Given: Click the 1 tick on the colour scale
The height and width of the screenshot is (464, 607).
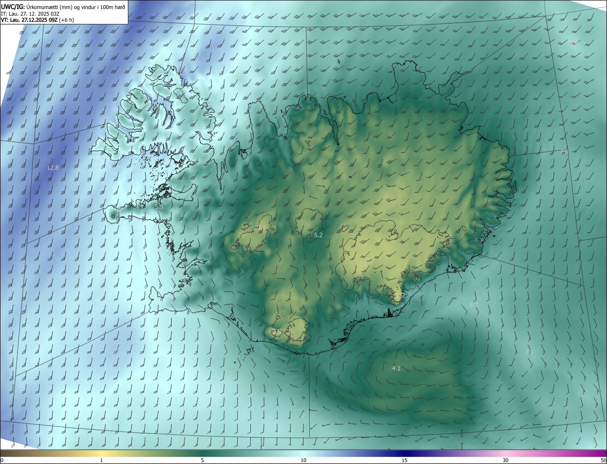Looking at the screenshot, I should coord(101,460).
